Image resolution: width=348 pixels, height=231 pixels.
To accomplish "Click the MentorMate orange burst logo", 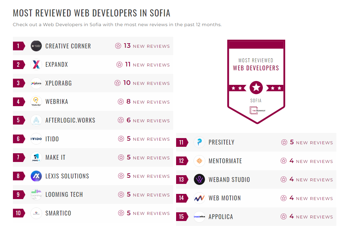I will tap(199, 161).
